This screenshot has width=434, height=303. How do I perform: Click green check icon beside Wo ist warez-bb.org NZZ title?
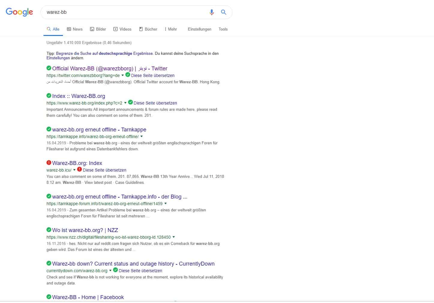[49, 230]
